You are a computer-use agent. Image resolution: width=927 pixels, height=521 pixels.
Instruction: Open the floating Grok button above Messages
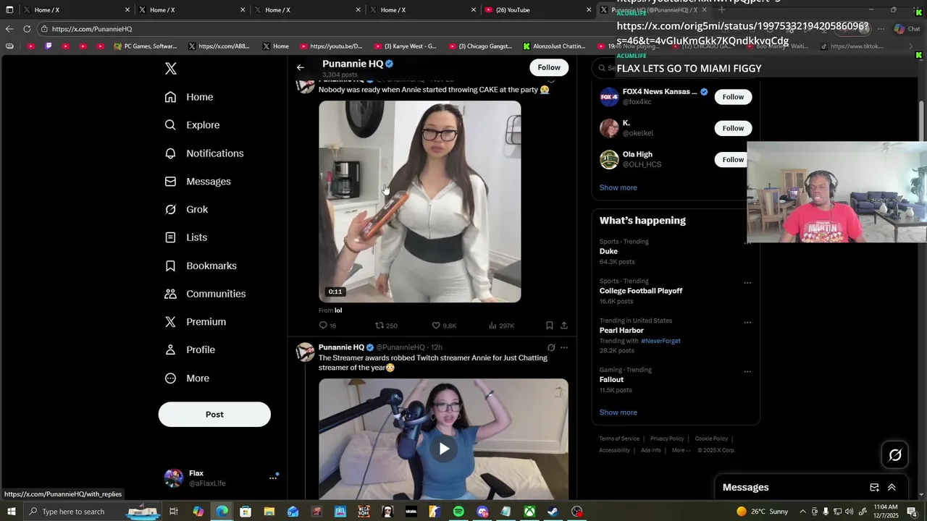tap(895, 454)
